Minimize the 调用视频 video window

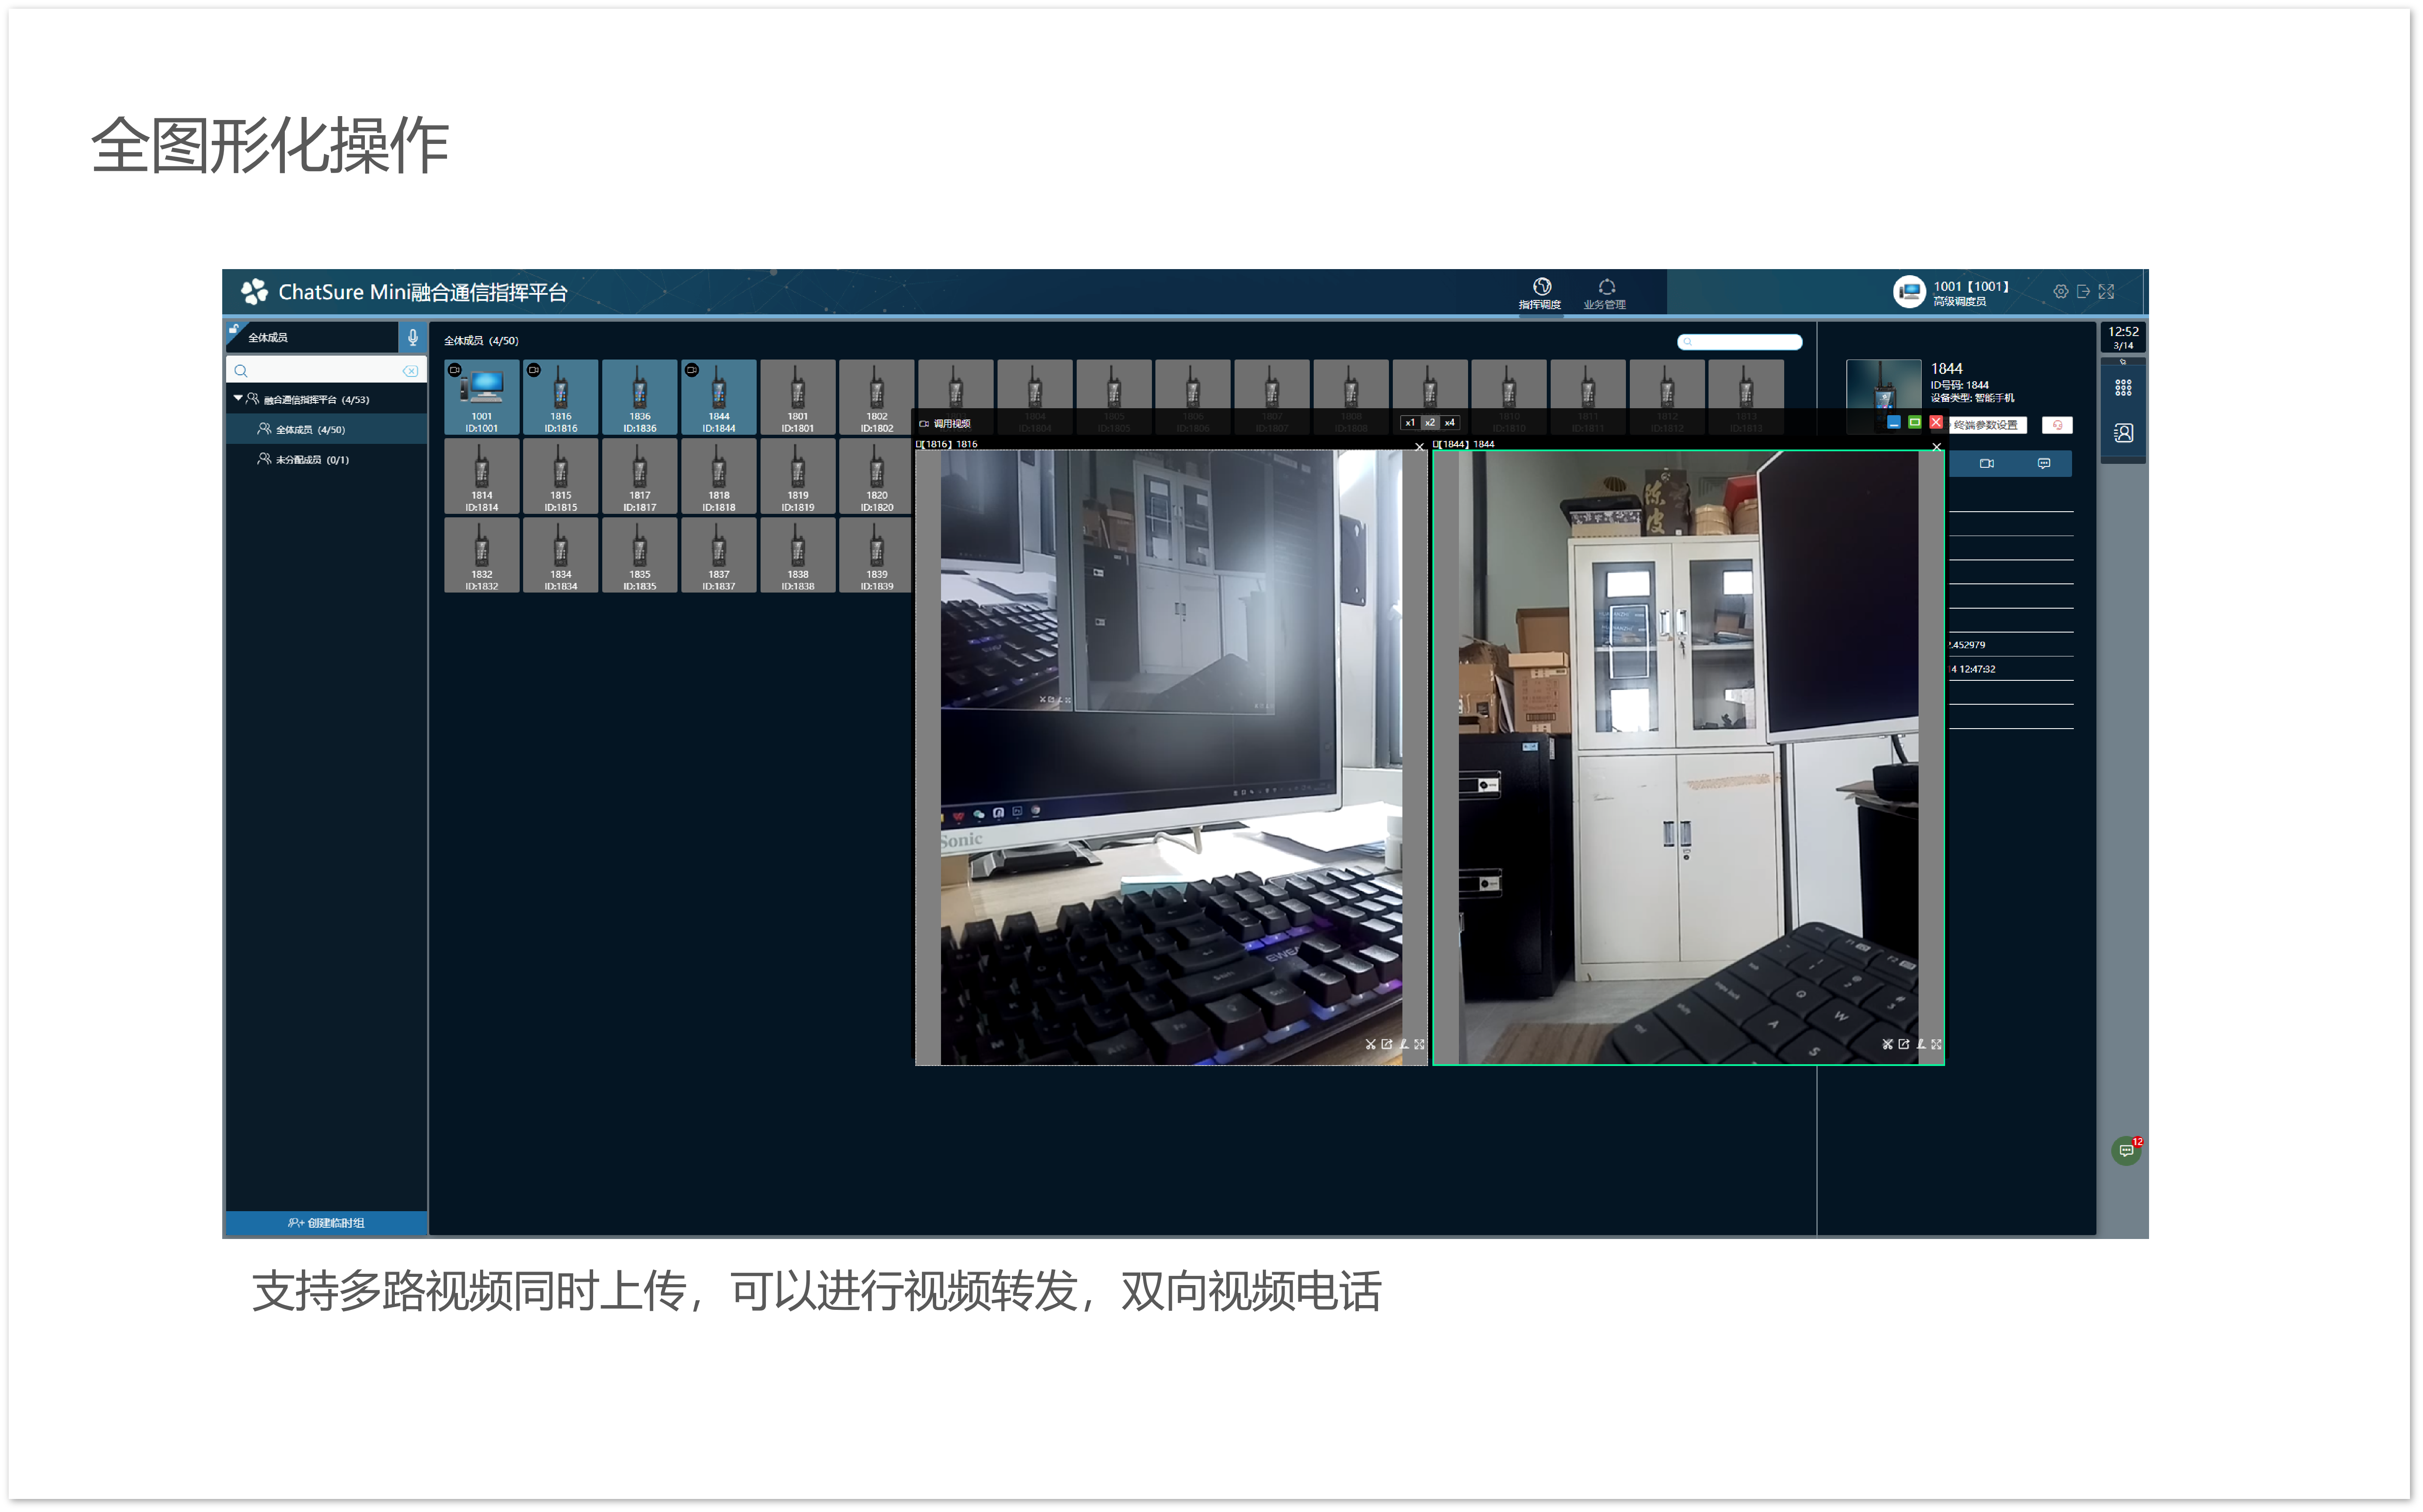click(1894, 423)
